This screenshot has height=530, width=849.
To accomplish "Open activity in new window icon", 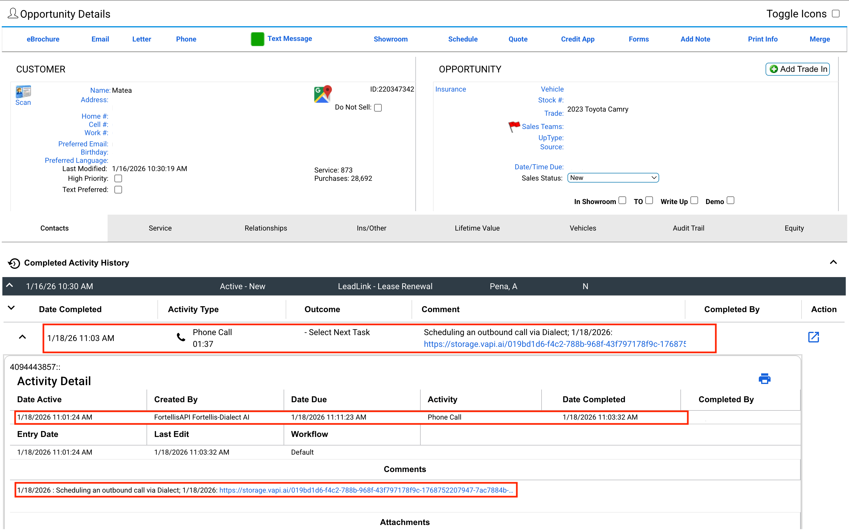I will click(x=813, y=337).
